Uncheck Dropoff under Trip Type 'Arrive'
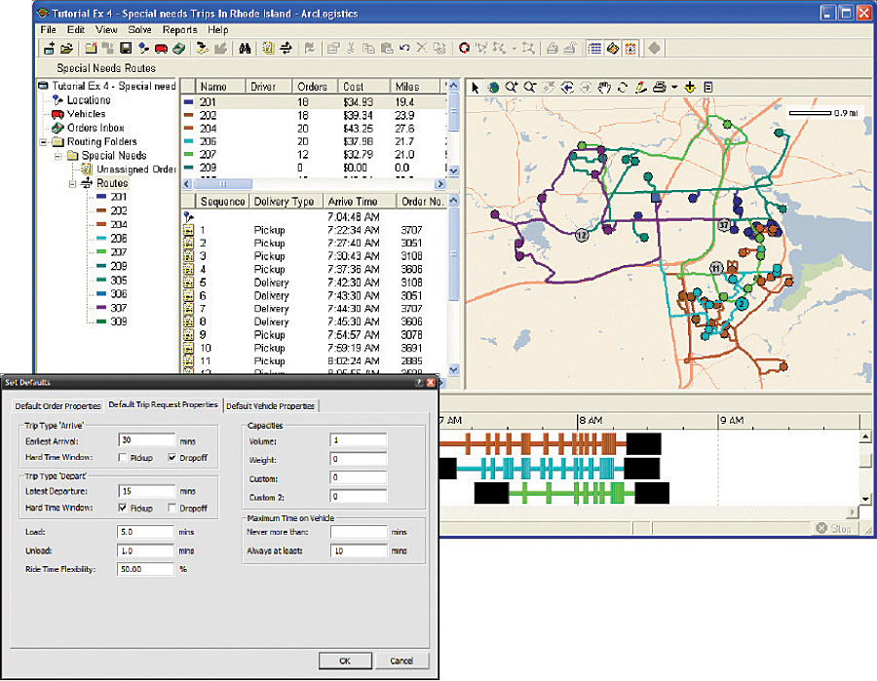The image size is (877, 681). coord(172,457)
